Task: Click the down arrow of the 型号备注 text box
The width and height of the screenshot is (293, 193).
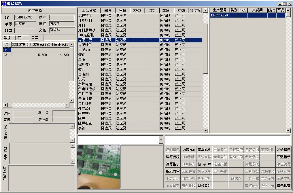Action: pyautogui.click(x=73, y=161)
